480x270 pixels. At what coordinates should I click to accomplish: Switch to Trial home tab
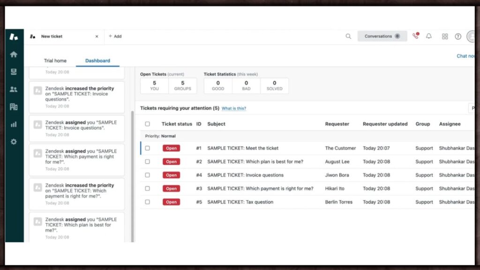(55, 60)
